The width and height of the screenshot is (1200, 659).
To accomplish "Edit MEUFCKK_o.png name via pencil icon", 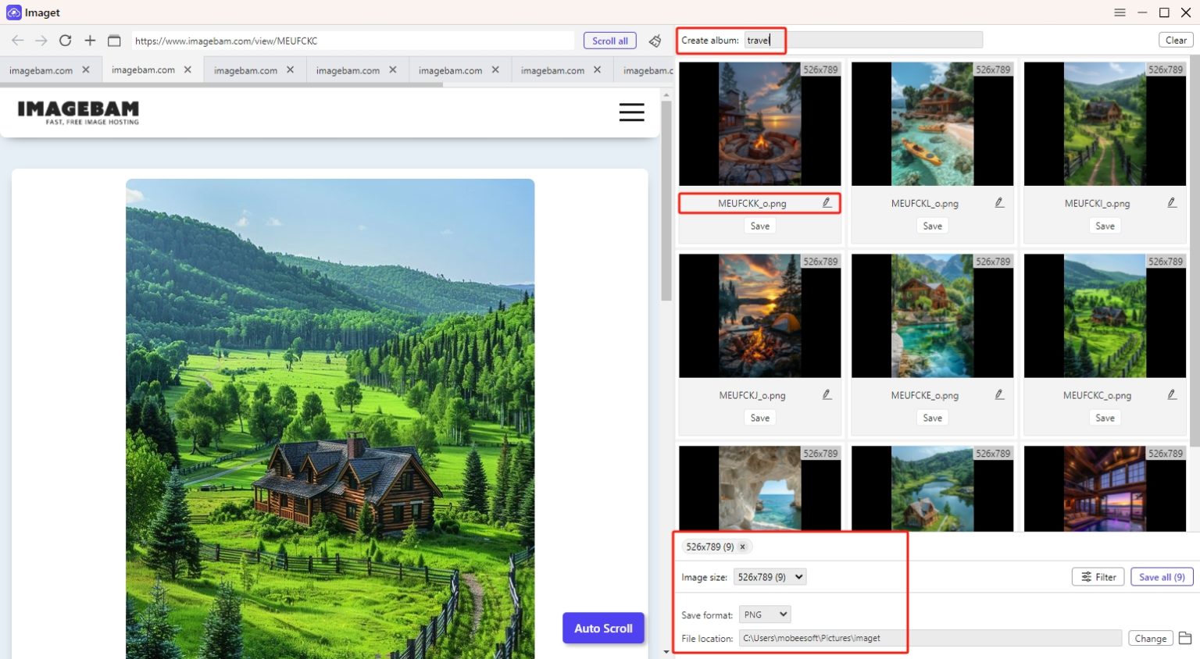I will [x=827, y=202].
